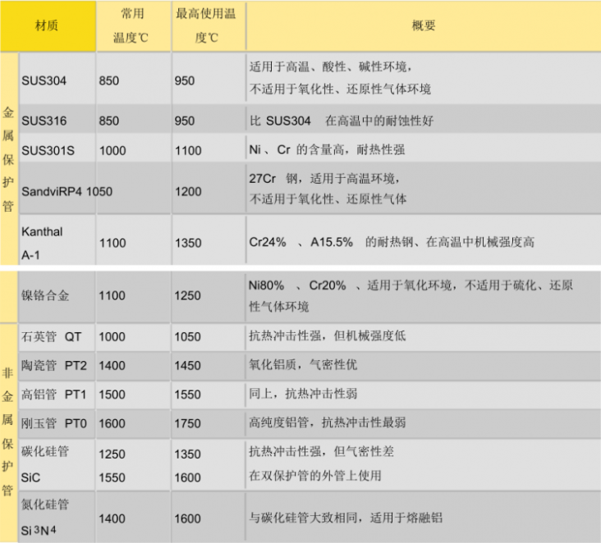Image resolution: width=601 pixels, height=543 pixels.
Task: Click the 概要 column header
Action: (x=423, y=26)
